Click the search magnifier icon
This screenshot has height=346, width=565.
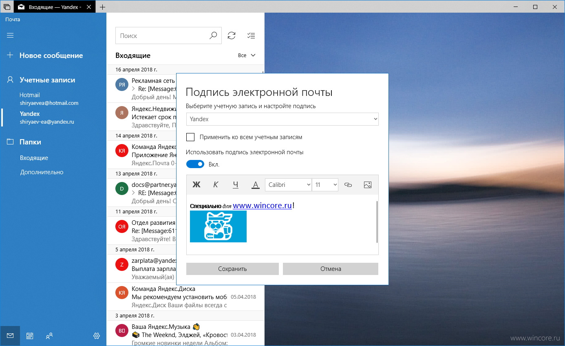coord(213,35)
